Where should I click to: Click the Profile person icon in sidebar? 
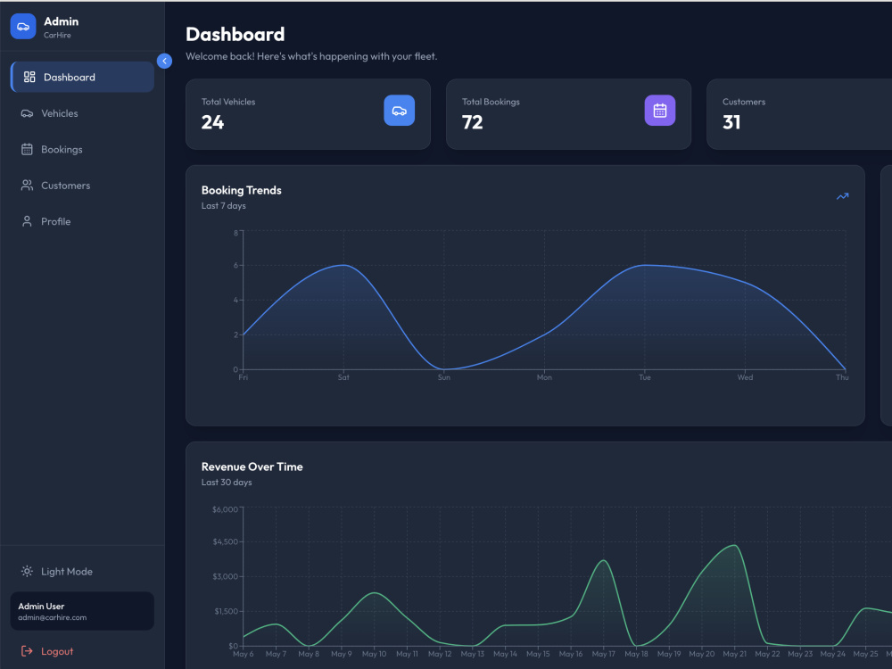tap(27, 221)
